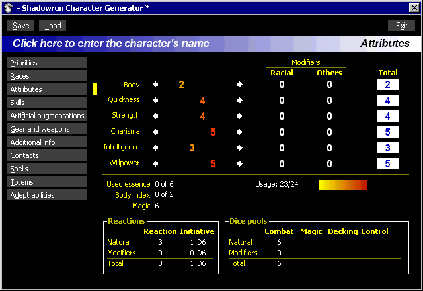Decrease Body with the left arrow
423x291 pixels.
tap(155, 85)
